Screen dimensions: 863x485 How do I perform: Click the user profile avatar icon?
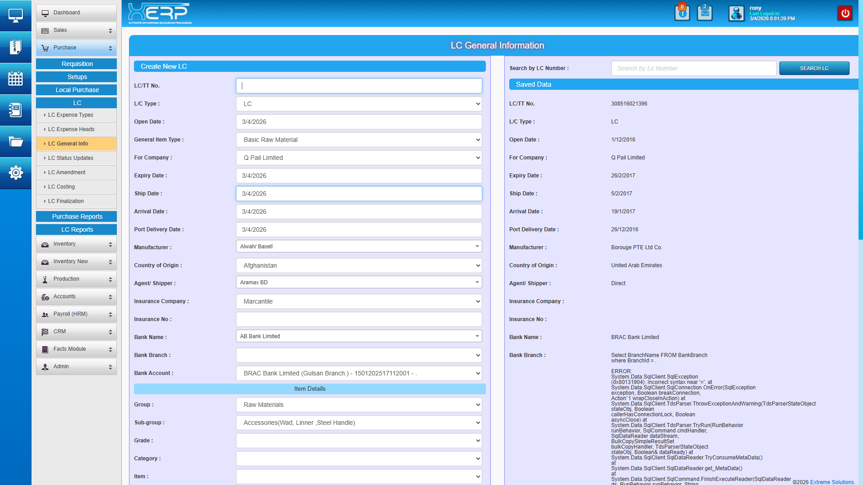point(736,13)
